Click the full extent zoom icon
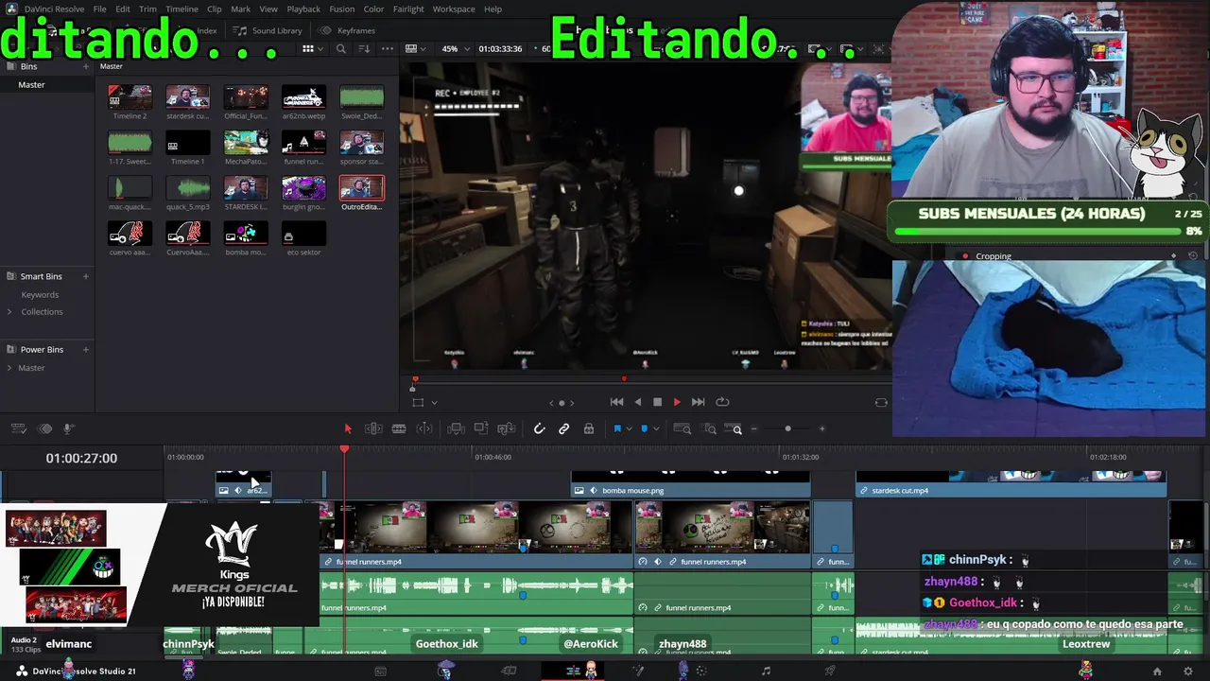 (682, 428)
